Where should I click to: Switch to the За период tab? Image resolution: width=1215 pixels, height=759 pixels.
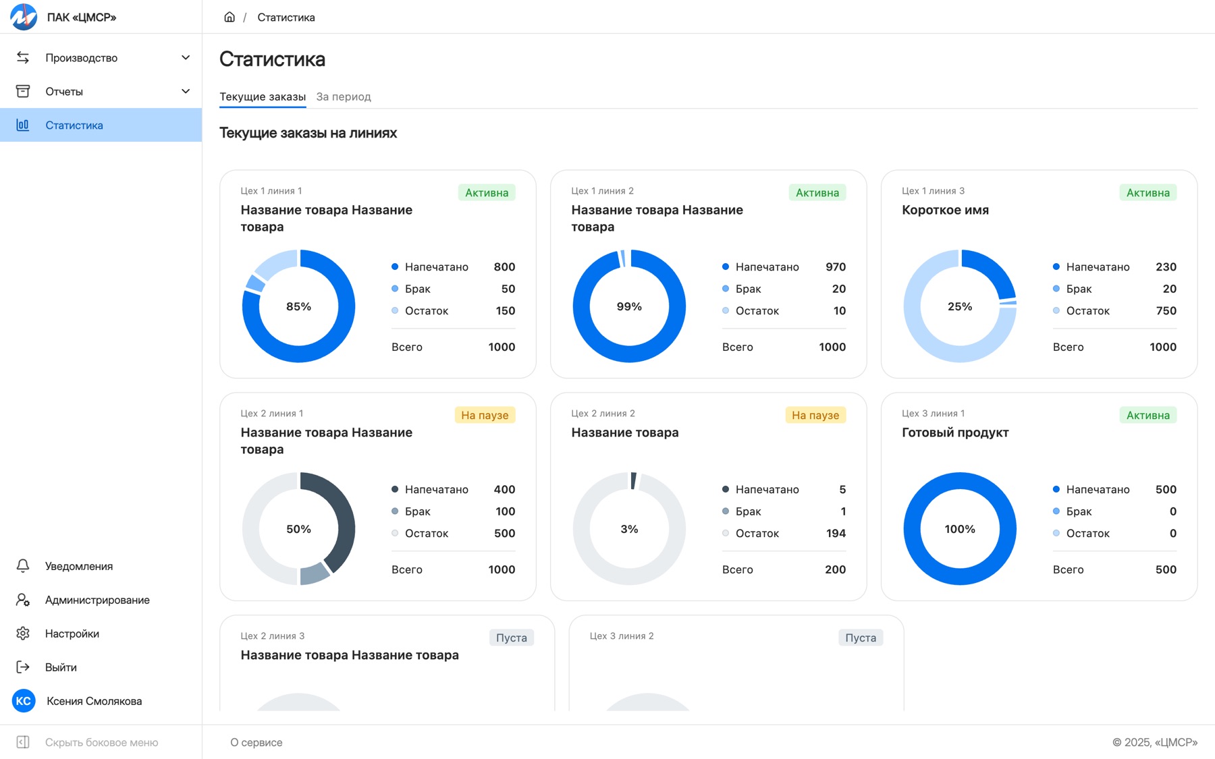click(x=344, y=96)
